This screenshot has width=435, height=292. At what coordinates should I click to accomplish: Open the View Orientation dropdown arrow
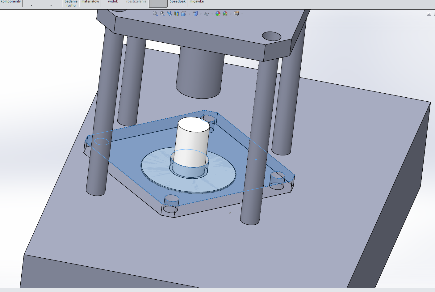coord(189,14)
